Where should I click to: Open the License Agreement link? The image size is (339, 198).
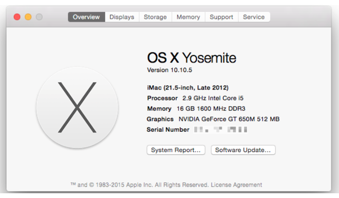pyautogui.click(x=236, y=185)
